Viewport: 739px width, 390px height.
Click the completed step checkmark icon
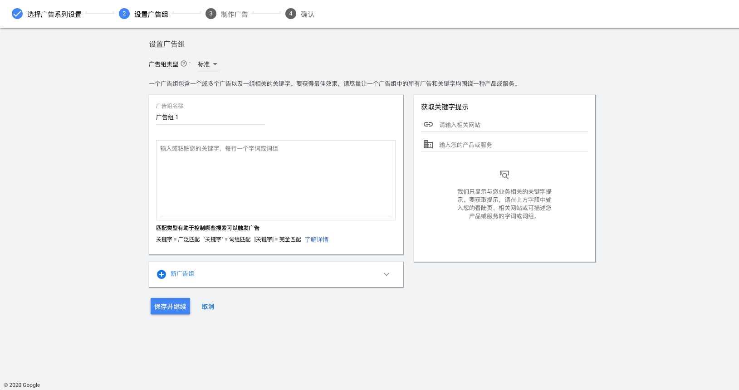pos(17,14)
